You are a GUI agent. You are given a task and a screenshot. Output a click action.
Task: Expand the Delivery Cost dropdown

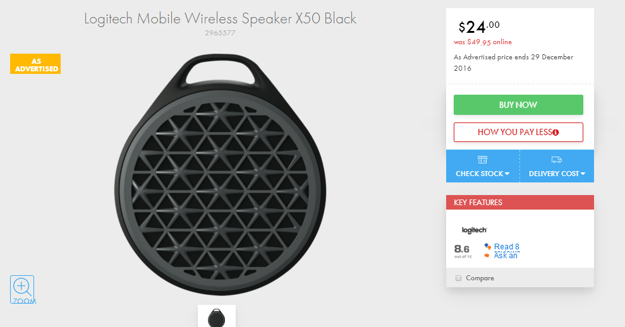(557, 174)
